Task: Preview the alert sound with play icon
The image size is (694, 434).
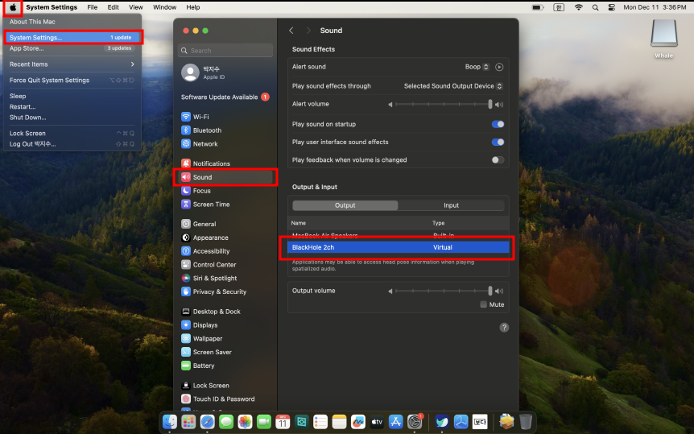Action: [499, 67]
